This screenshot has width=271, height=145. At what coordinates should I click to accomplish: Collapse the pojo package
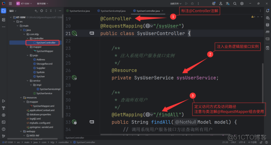coord(27,55)
